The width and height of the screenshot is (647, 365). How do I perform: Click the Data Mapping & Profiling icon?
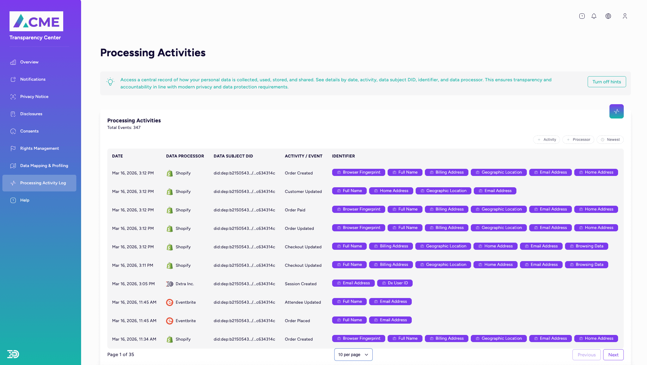[x=13, y=166]
